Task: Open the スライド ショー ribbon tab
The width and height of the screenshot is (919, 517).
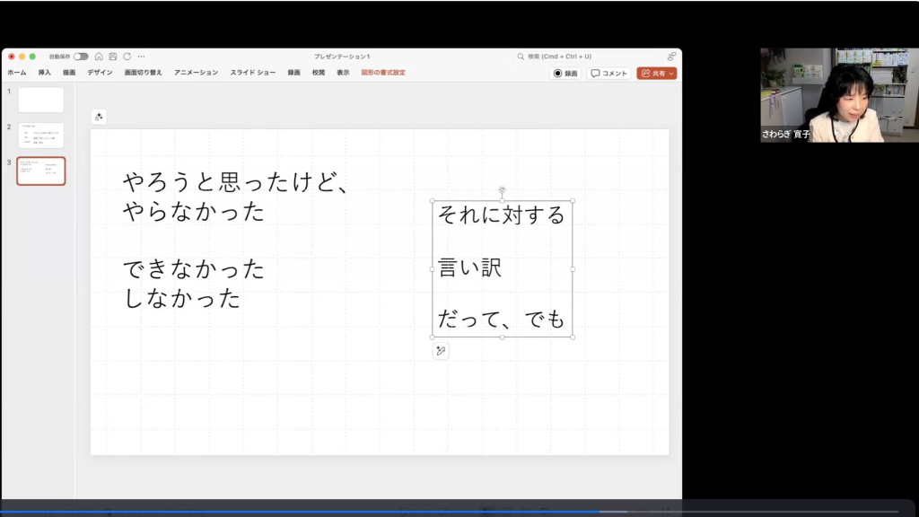Action: tap(252, 73)
